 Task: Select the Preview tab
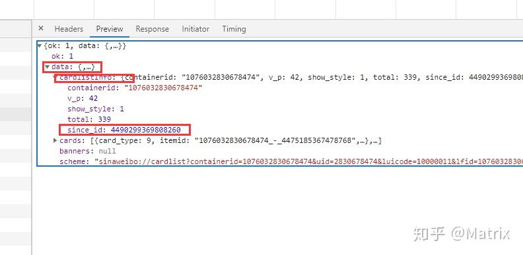pyautogui.click(x=110, y=29)
